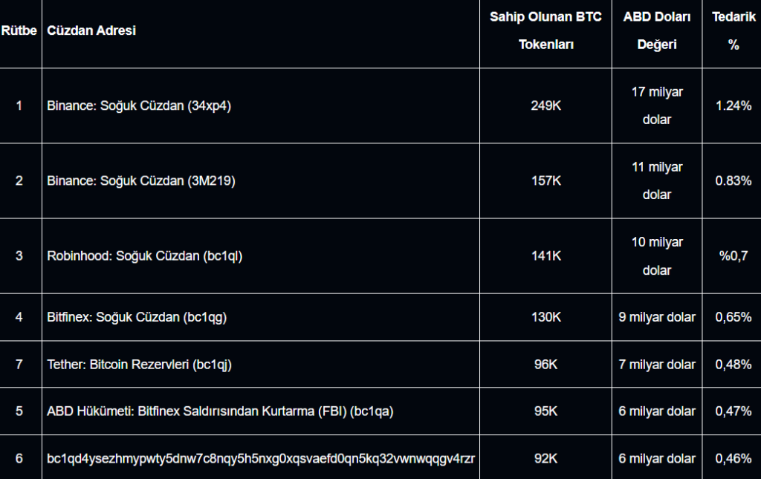Click the 157K BTC token value
The height and width of the screenshot is (479, 761).
point(545,180)
